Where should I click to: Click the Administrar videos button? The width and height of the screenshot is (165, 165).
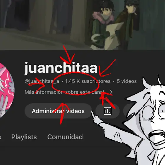point(58,111)
